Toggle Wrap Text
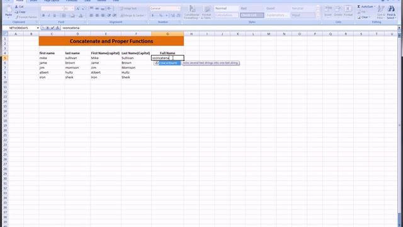Image resolution: width=403 pixels, height=227 pixels. click(x=128, y=9)
